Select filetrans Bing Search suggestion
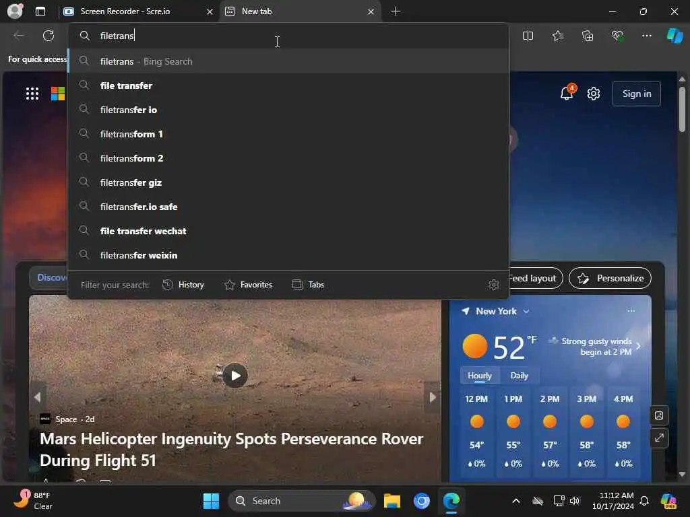 [288, 61]
